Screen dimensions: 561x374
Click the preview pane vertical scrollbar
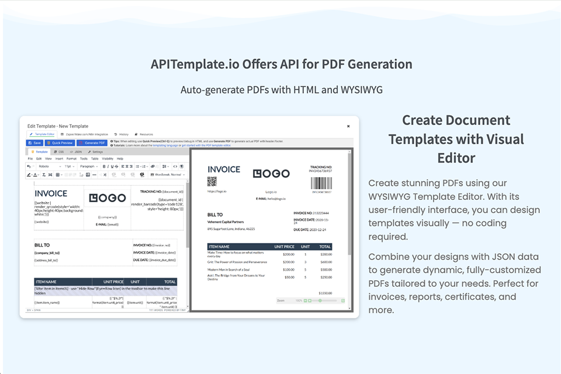(349, 202)
